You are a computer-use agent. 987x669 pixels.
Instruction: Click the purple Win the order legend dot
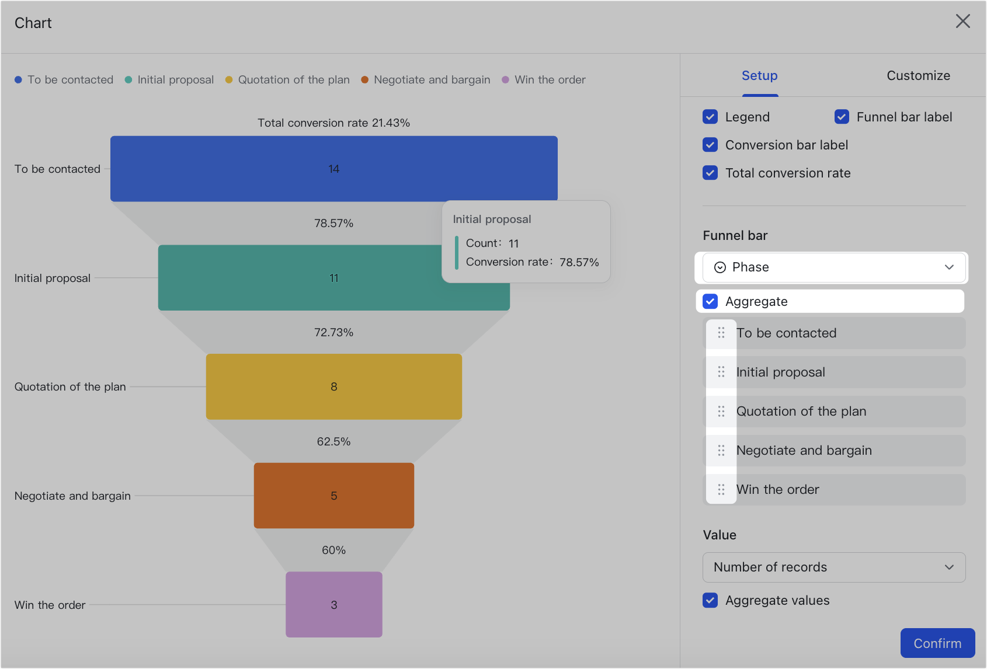click(x=506, y=80)
